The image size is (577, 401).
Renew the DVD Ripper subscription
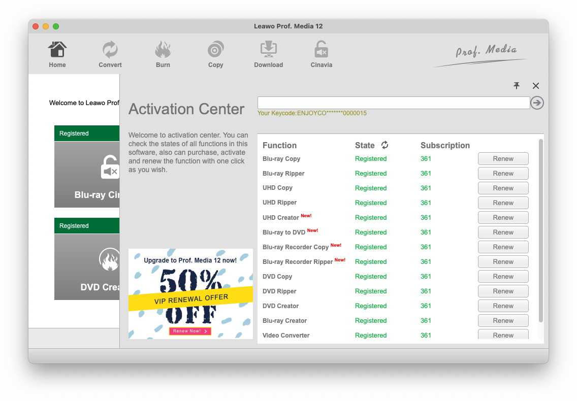click(503, 291)
